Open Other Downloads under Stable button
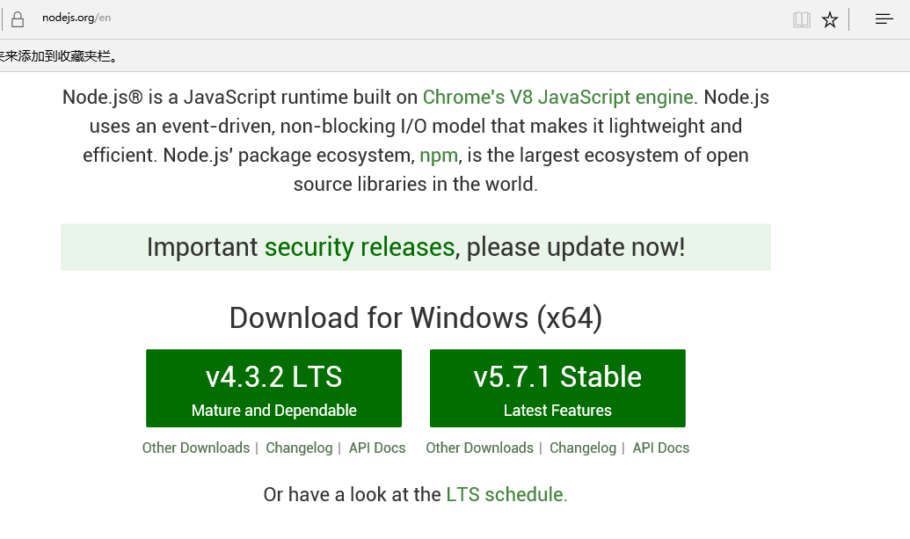Screen dimensions: 910x539 (x=479, y=448)
